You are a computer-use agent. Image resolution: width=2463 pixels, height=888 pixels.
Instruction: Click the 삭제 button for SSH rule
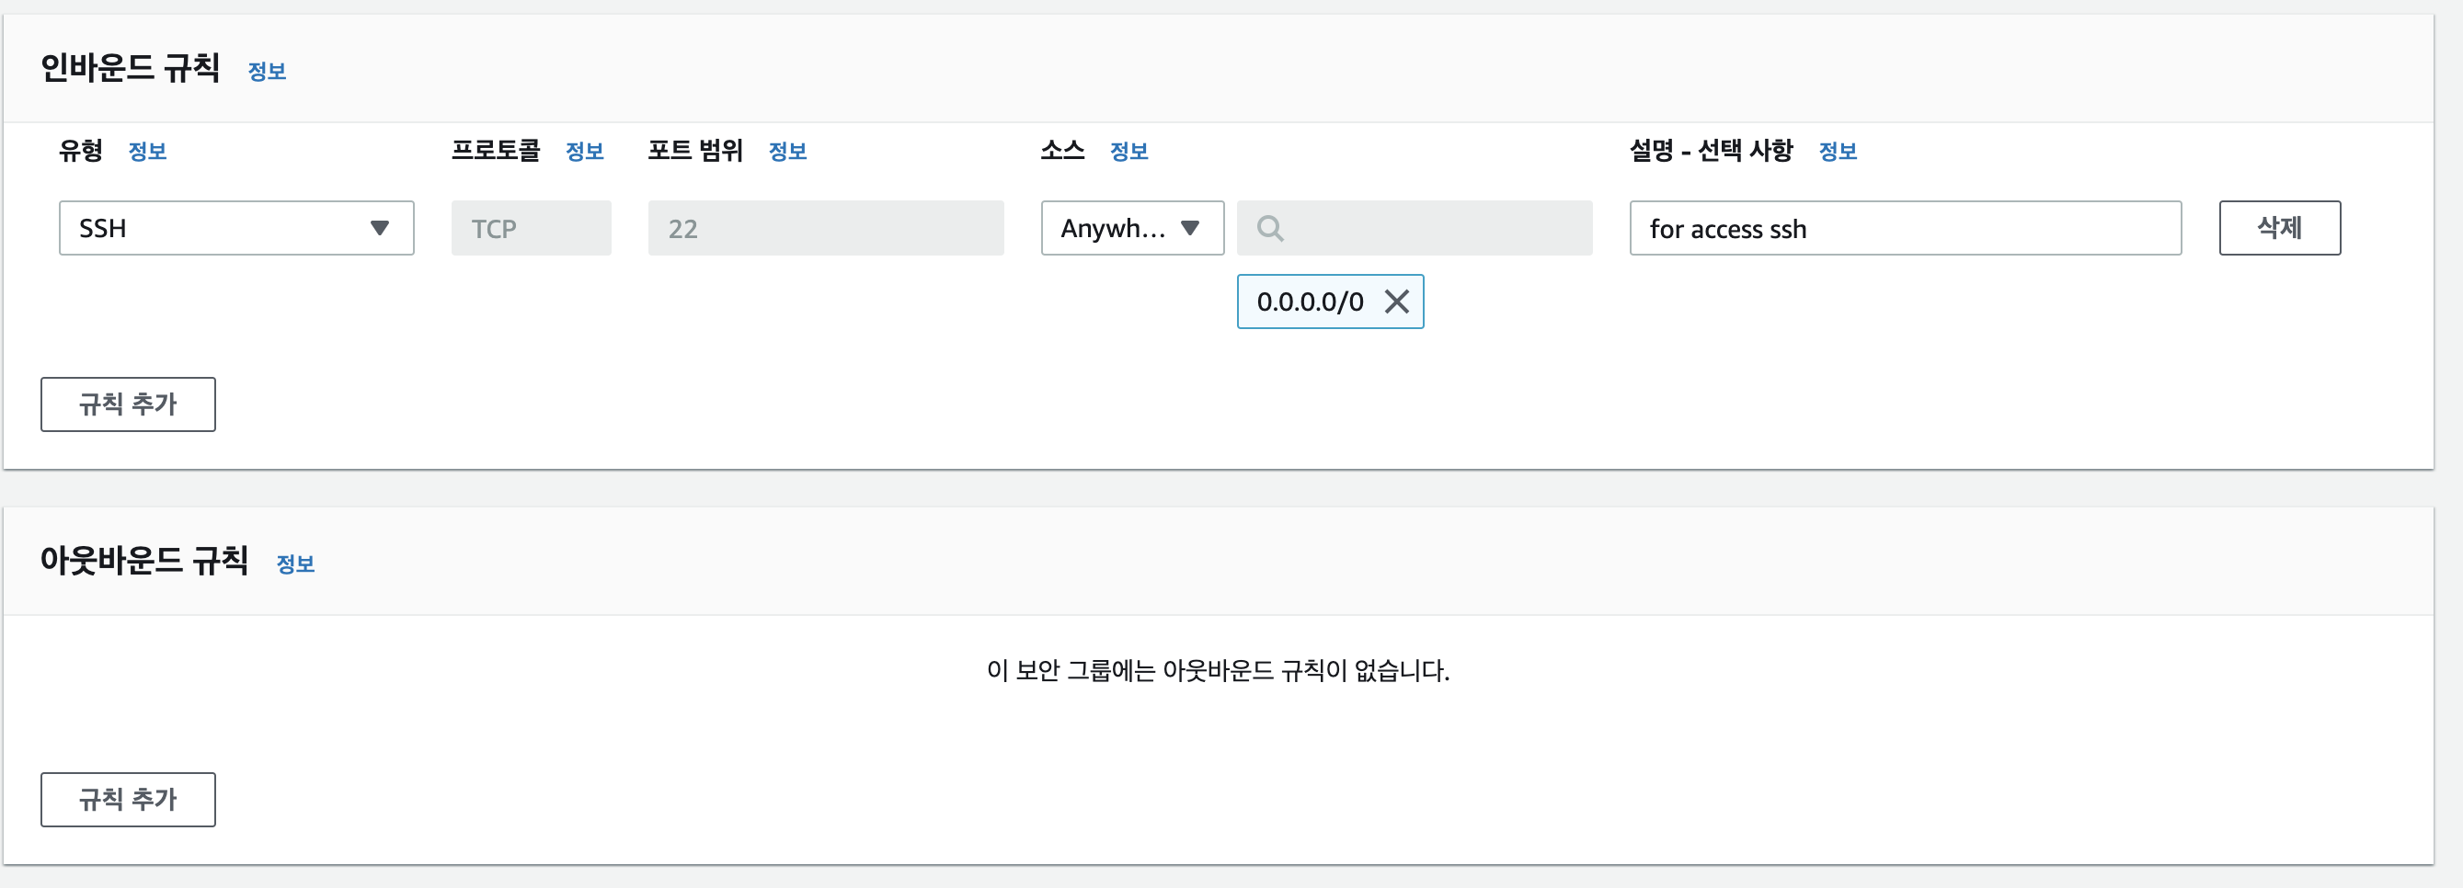click(2279, 229)
